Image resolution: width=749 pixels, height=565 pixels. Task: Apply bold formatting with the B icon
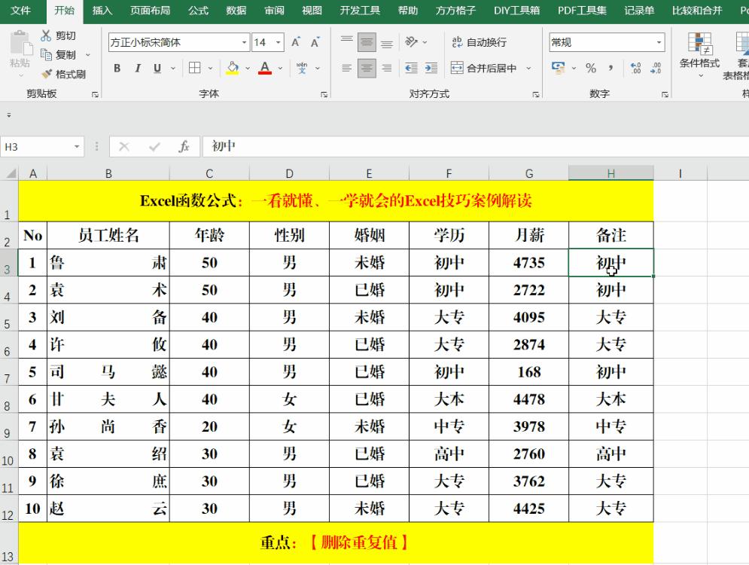117,69
